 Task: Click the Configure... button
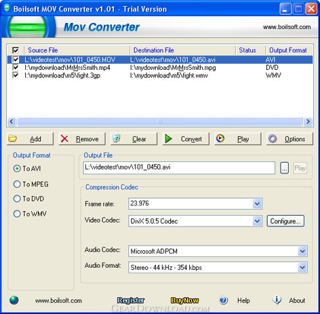(285, 221)
